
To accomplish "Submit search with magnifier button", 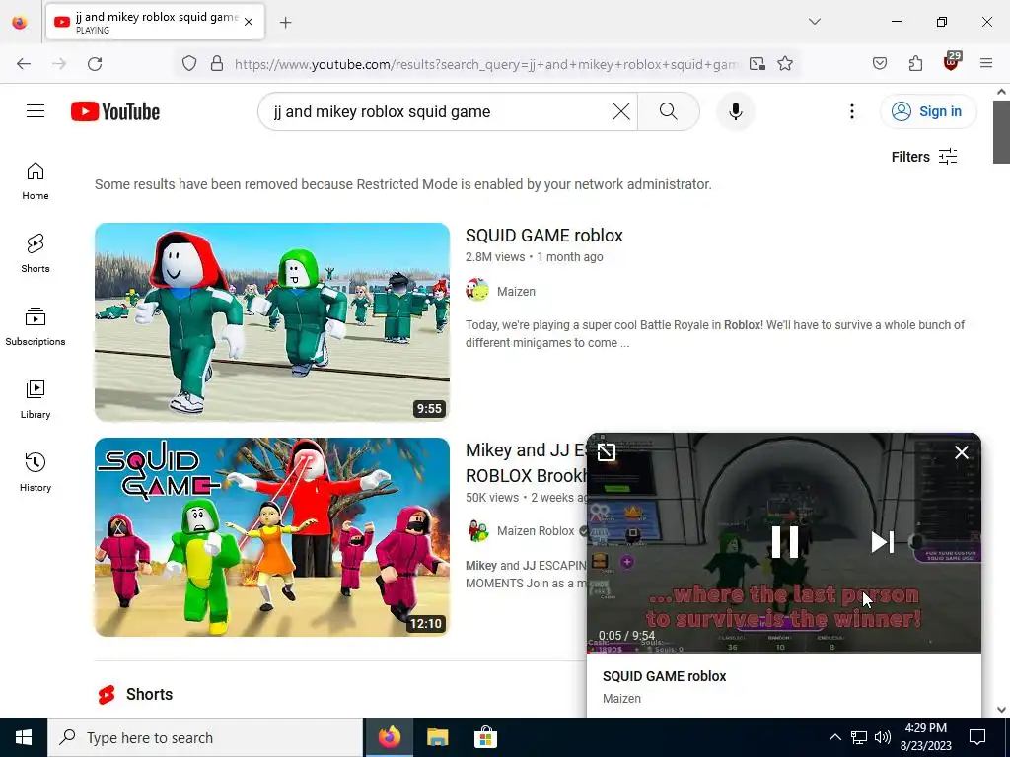I will pos(669,111).
